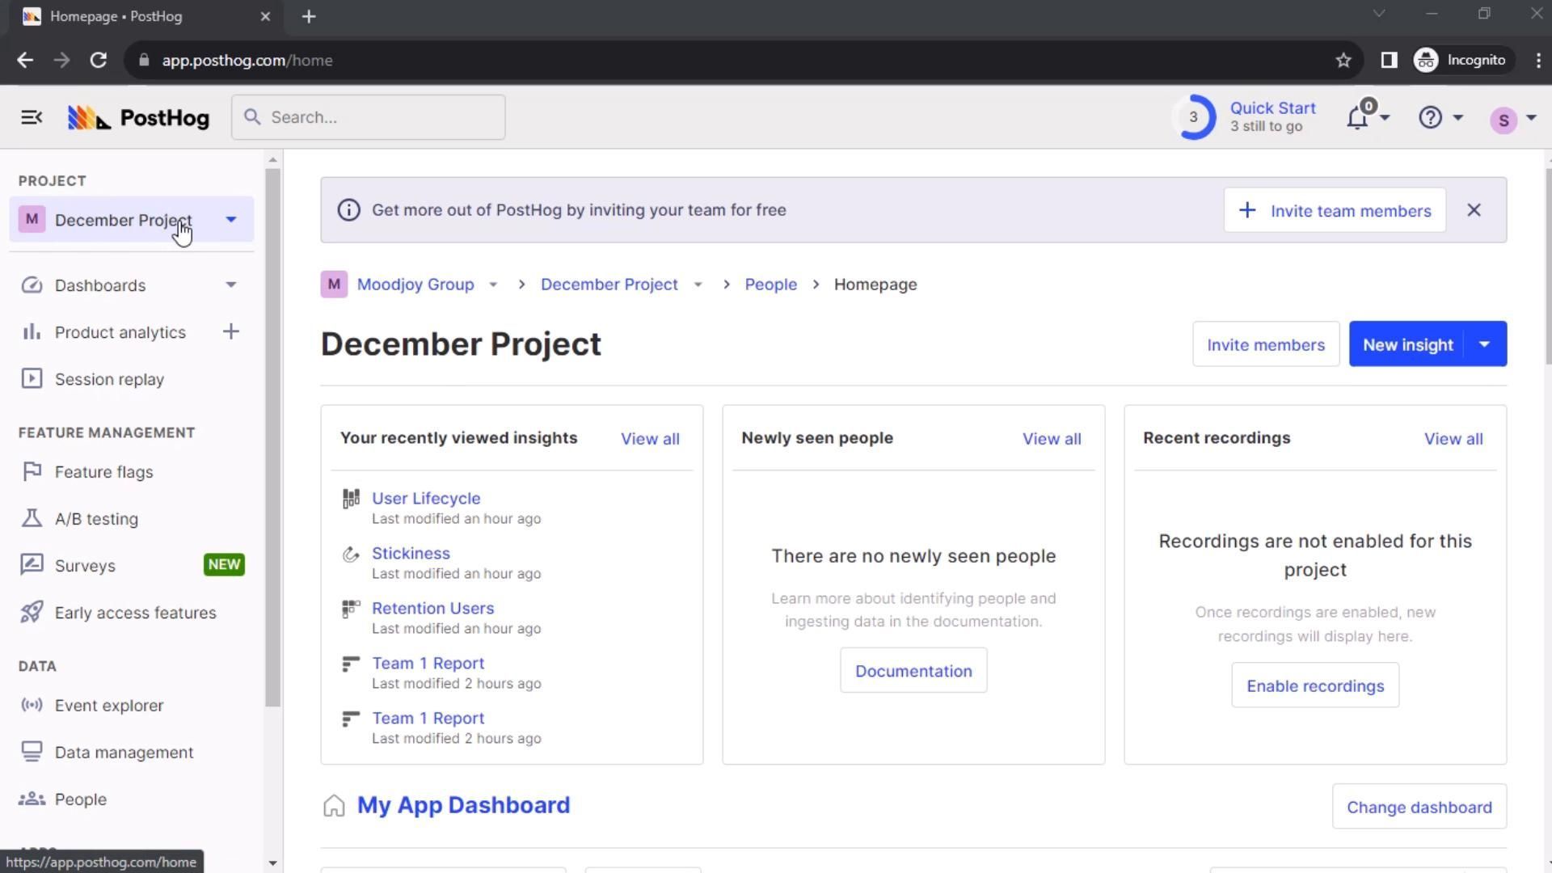Open Event explorer in the sidebar
This screenshot has width=1552, height=873.
tap(109, 706)
